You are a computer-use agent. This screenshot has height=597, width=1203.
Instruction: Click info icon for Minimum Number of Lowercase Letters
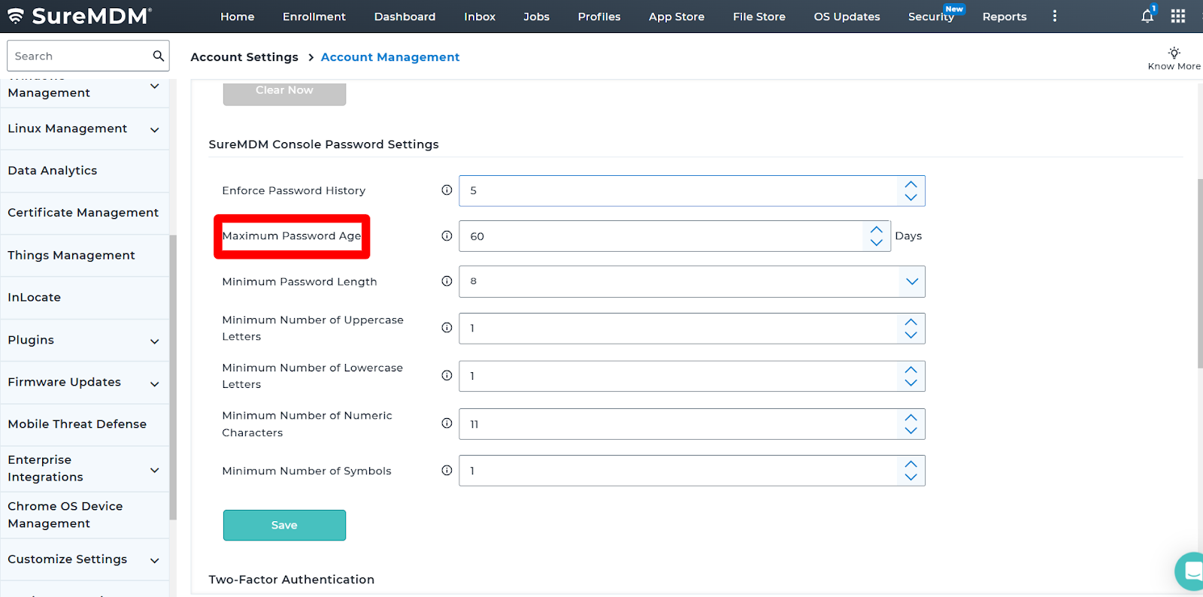[447, 375]
